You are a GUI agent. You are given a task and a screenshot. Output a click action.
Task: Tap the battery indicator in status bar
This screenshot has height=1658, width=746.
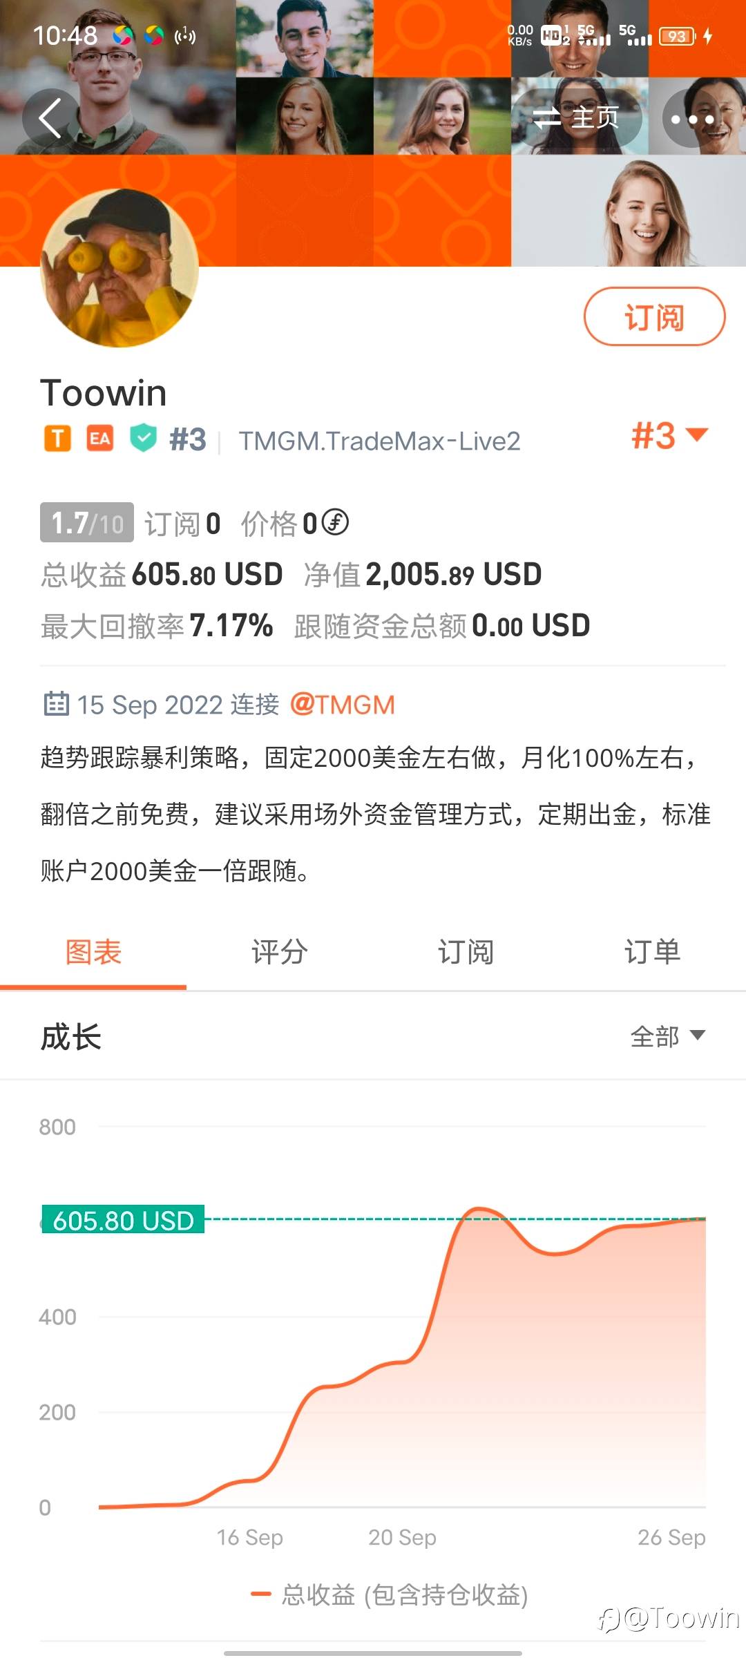tap(677, 36)
